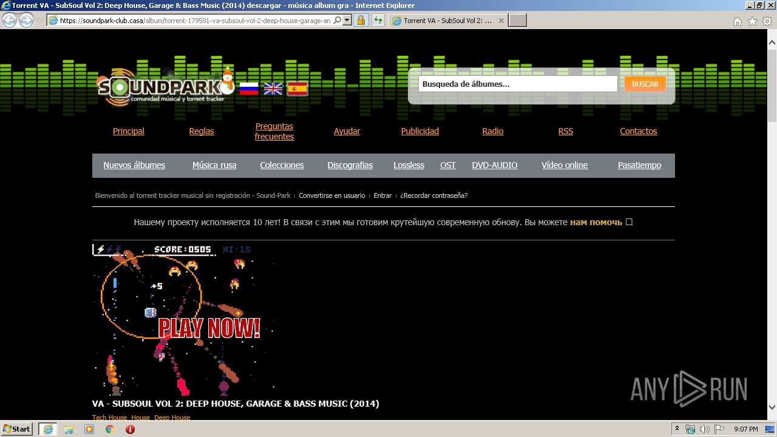Open the Windows Start menu
This screenshot has width=777, height=437.
[x=17, y=429]
